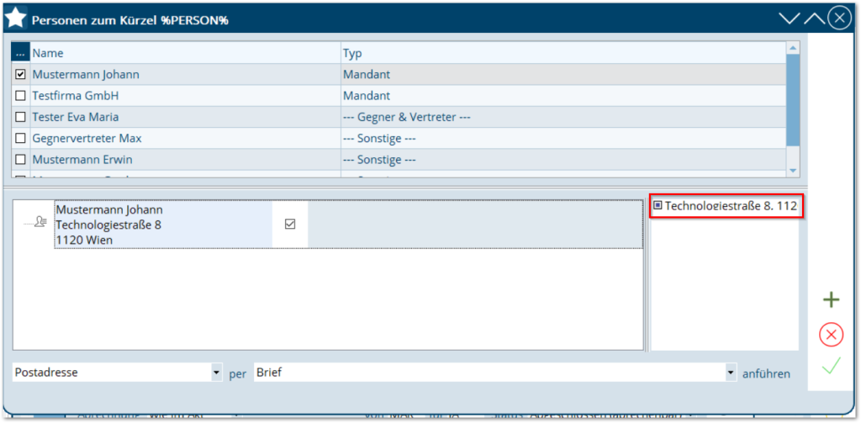Select the Mustermann Erwin entry
This screenshot has height=423, width=861.
(82, 159)
